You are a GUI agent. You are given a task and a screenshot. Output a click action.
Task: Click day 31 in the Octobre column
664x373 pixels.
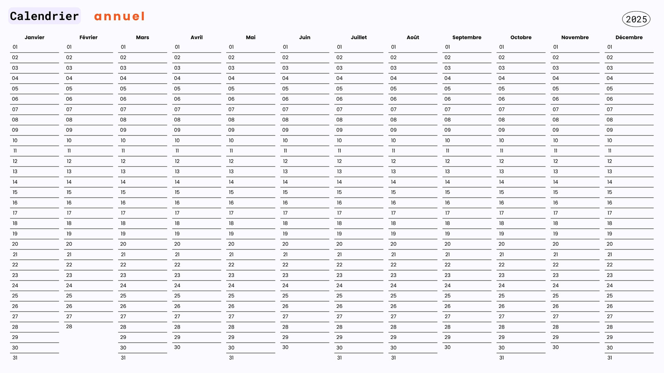tap(502, 358)
